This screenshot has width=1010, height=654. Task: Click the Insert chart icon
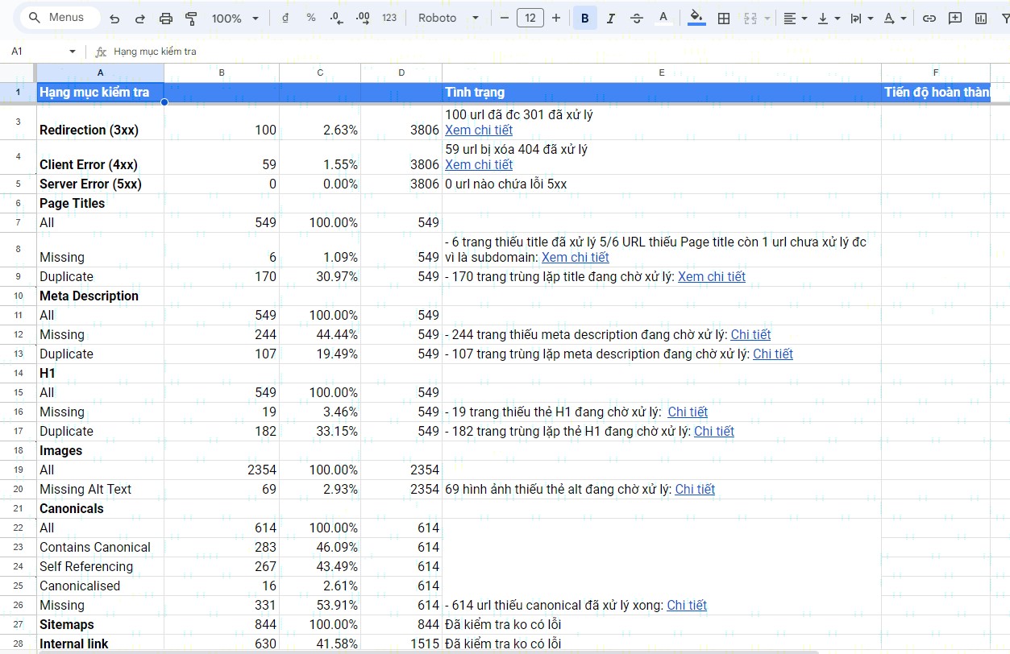click(x=981, y=19)
